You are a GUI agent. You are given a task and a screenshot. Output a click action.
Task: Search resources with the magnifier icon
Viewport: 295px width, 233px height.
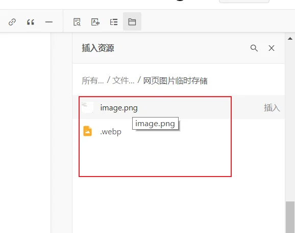pyautogui.click(x=254, y=48)
